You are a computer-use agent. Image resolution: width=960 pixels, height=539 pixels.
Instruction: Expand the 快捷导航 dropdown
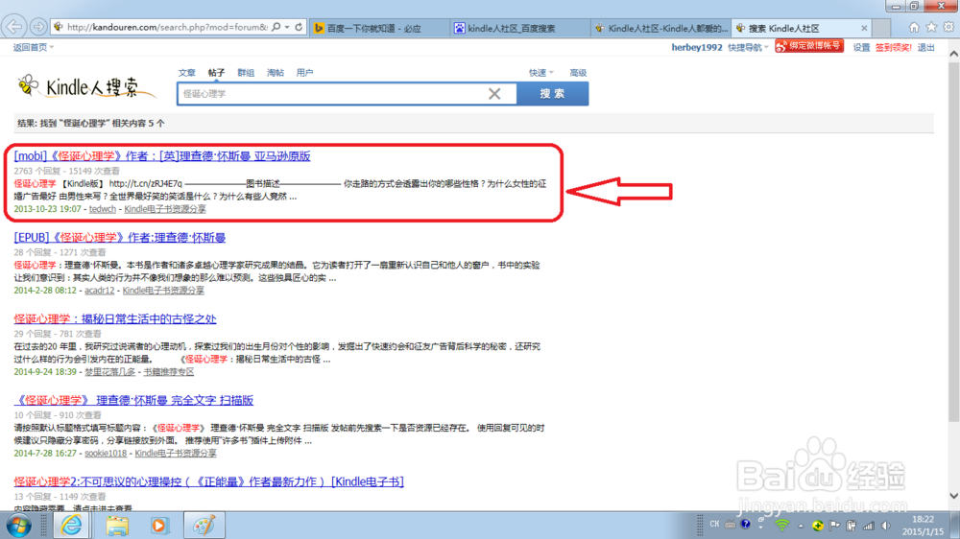coord(748,47)
